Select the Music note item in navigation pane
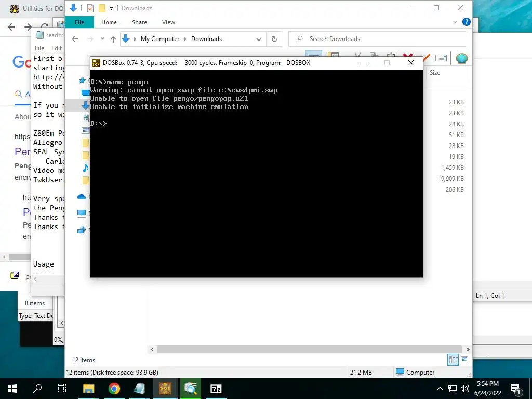This screenshot has width=532, height=399. pyautogui.click(x=86, y=168)
